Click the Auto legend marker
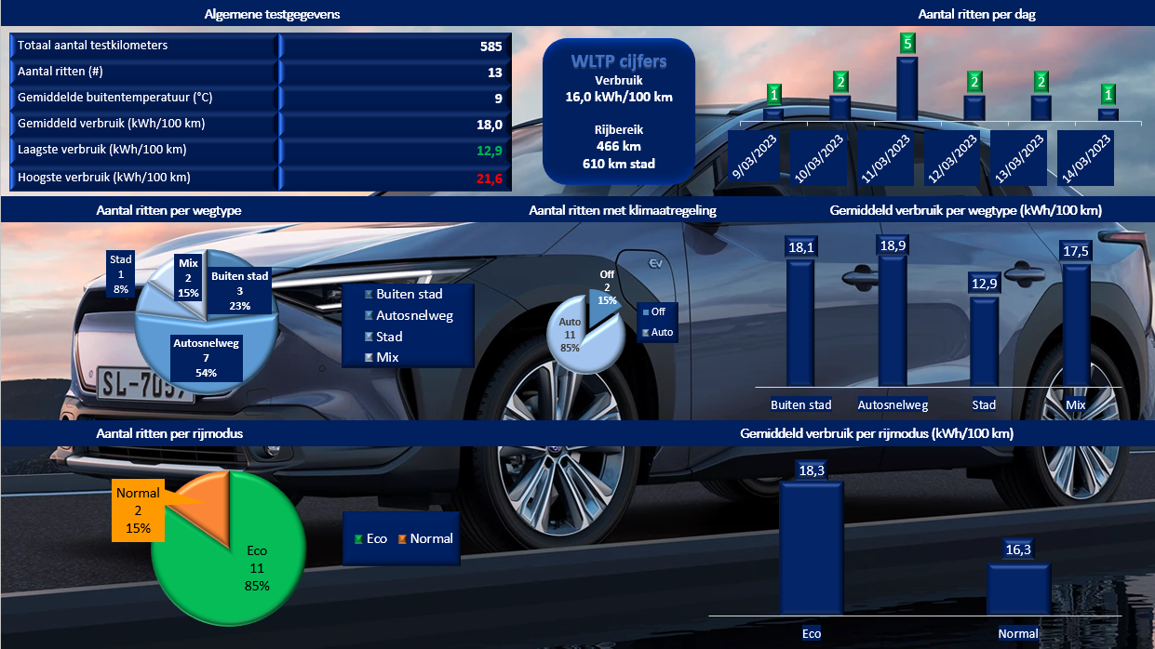The width and height of the screenshot is (1155, 649). point(646,332)
